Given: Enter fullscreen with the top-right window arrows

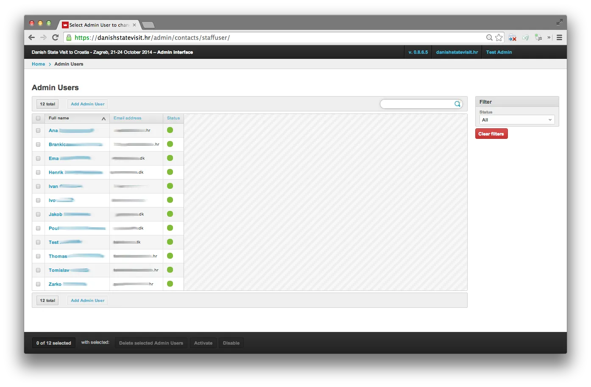Looking at the screenshot, I should (x=559, y=22).
